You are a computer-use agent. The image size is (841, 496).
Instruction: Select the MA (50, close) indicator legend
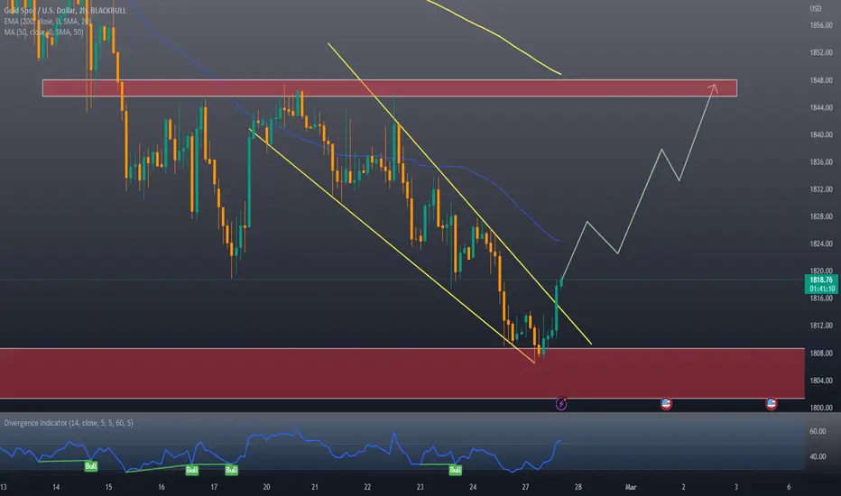[x=43, y=32]
